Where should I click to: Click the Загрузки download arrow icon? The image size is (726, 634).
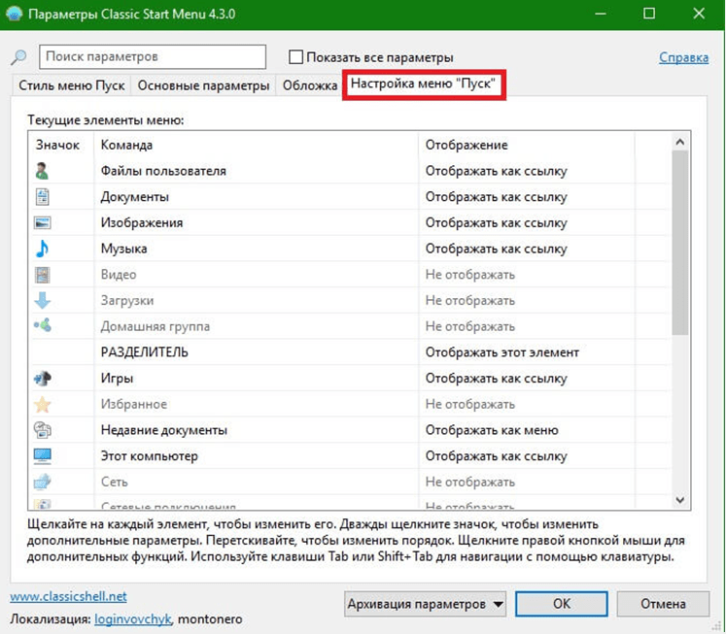[x=43, y=301]
